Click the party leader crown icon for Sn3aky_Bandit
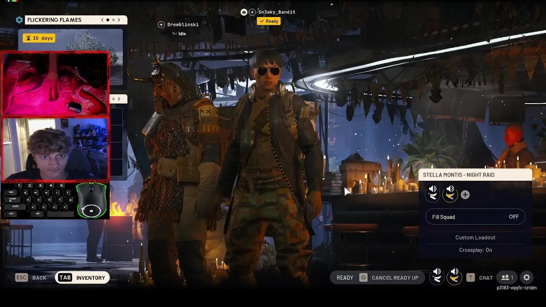The image size is (546, 307). coord(244,12)
